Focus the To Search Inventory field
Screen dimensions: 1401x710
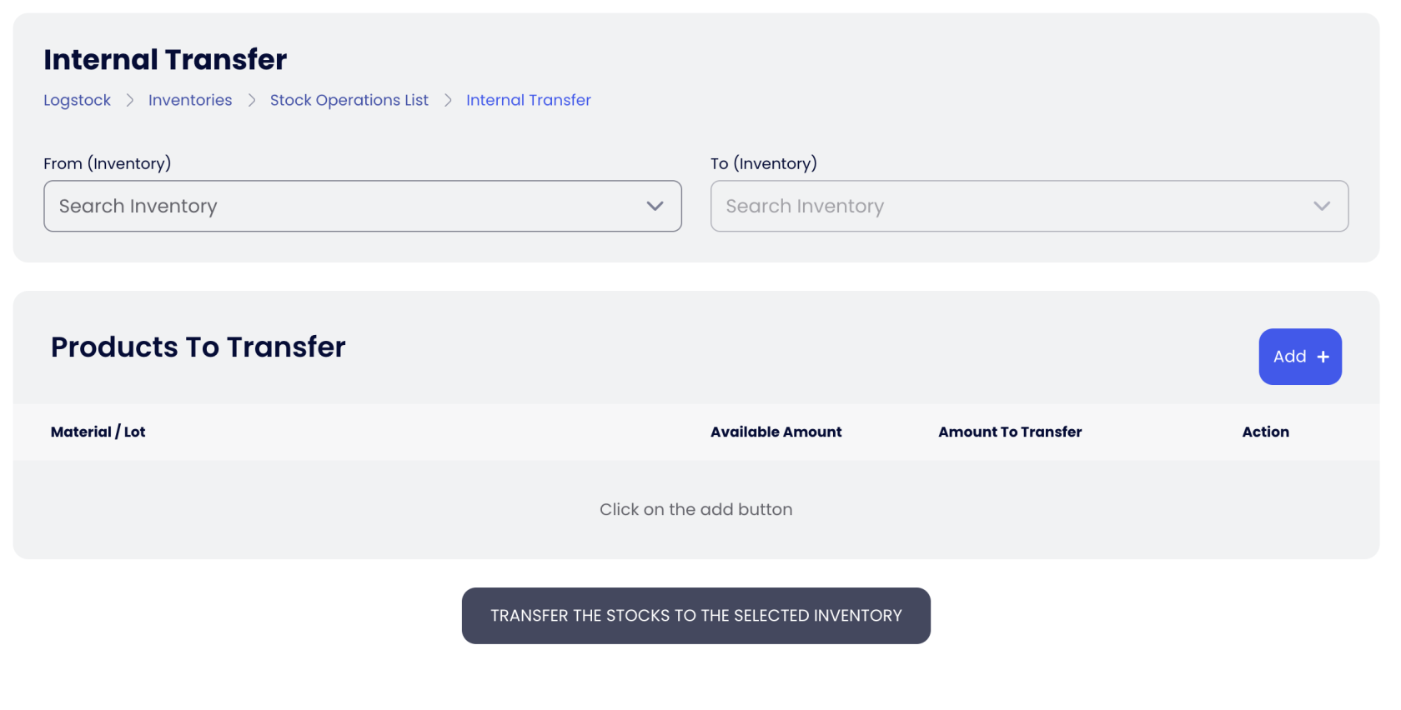tap(1009, 206)
